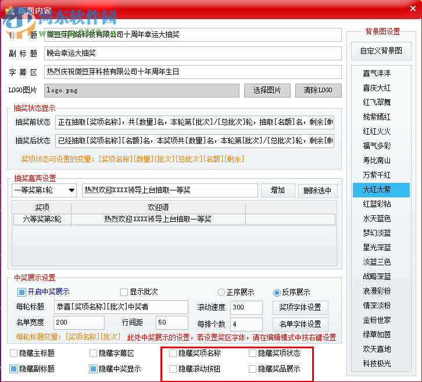Click 增加 to add guest entry
The width and height of the screenshot is (422, 382).
[x=278, y=190]
